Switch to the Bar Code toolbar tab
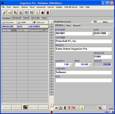115x114 pixels. 35,18
